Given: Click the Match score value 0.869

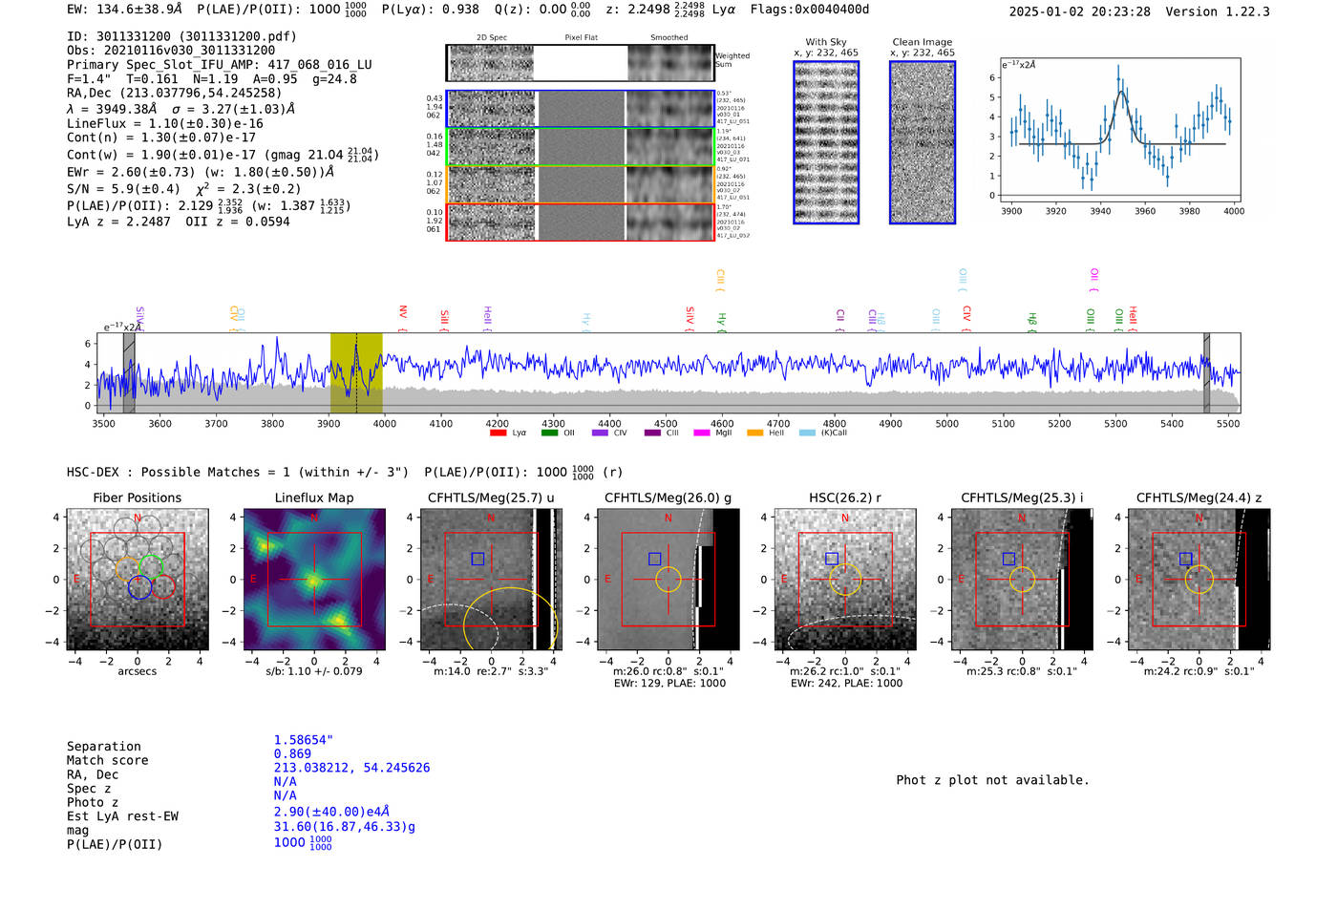Looking at the screenshot, I should pyautogui.click(x=292, y=753).
